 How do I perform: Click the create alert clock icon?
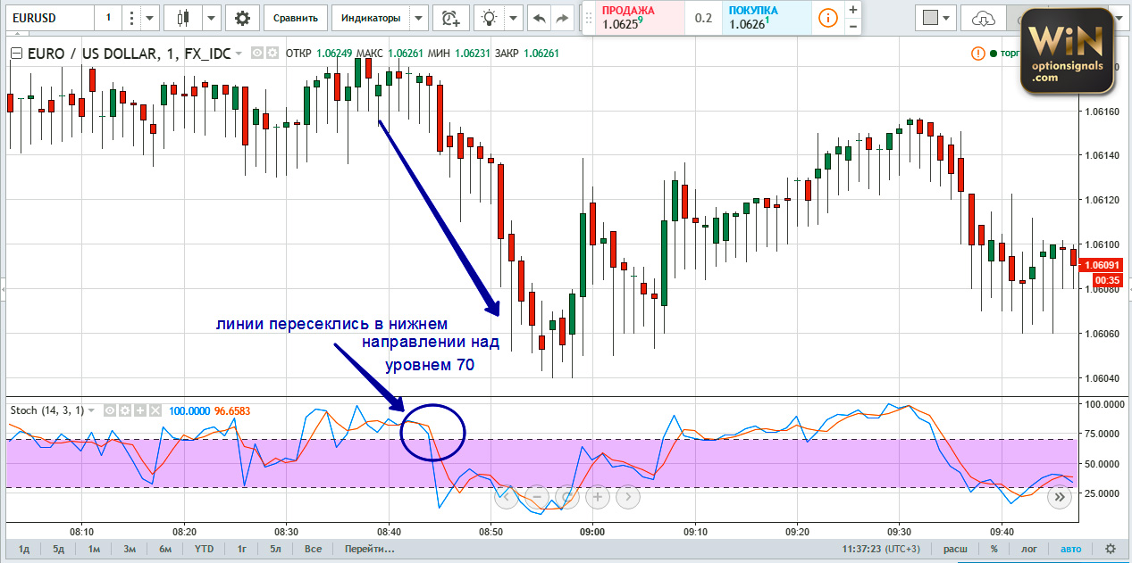449,18
